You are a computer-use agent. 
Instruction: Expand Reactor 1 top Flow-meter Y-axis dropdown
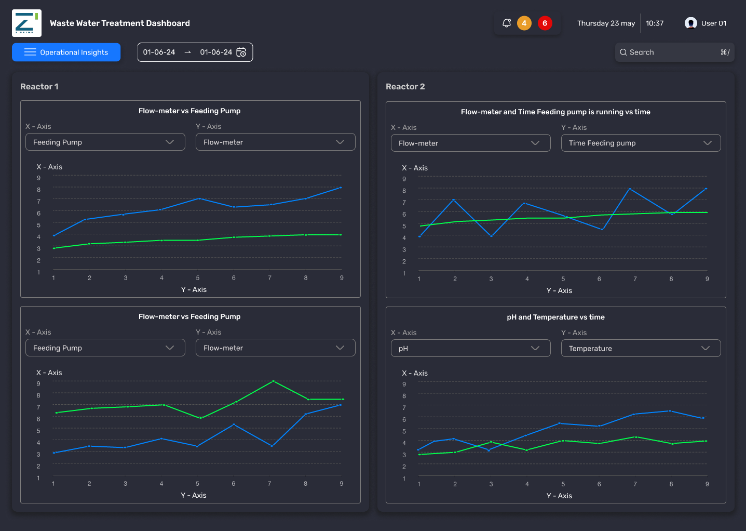point(276,142)
